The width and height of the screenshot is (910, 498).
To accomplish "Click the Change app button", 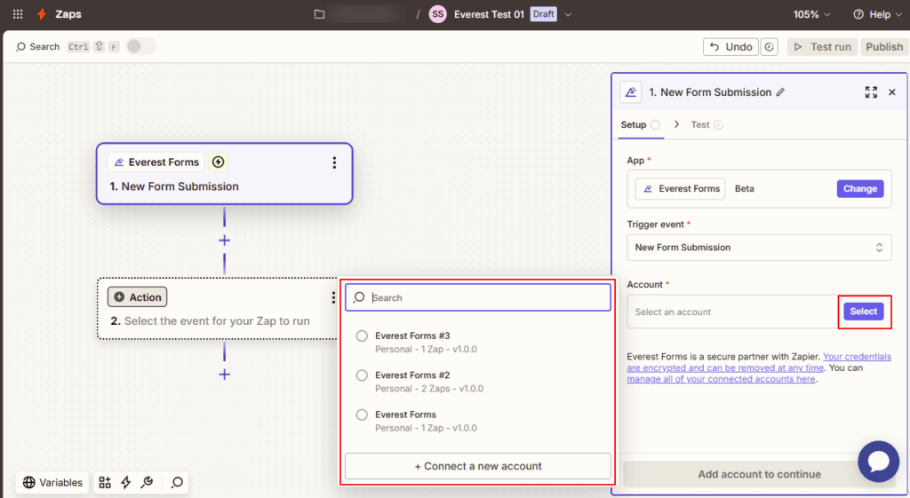I will (x=860, y=188).
